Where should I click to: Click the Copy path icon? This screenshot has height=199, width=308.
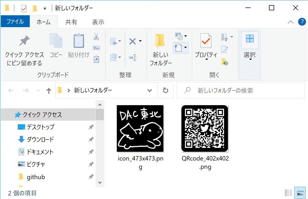tap(96, 48)
